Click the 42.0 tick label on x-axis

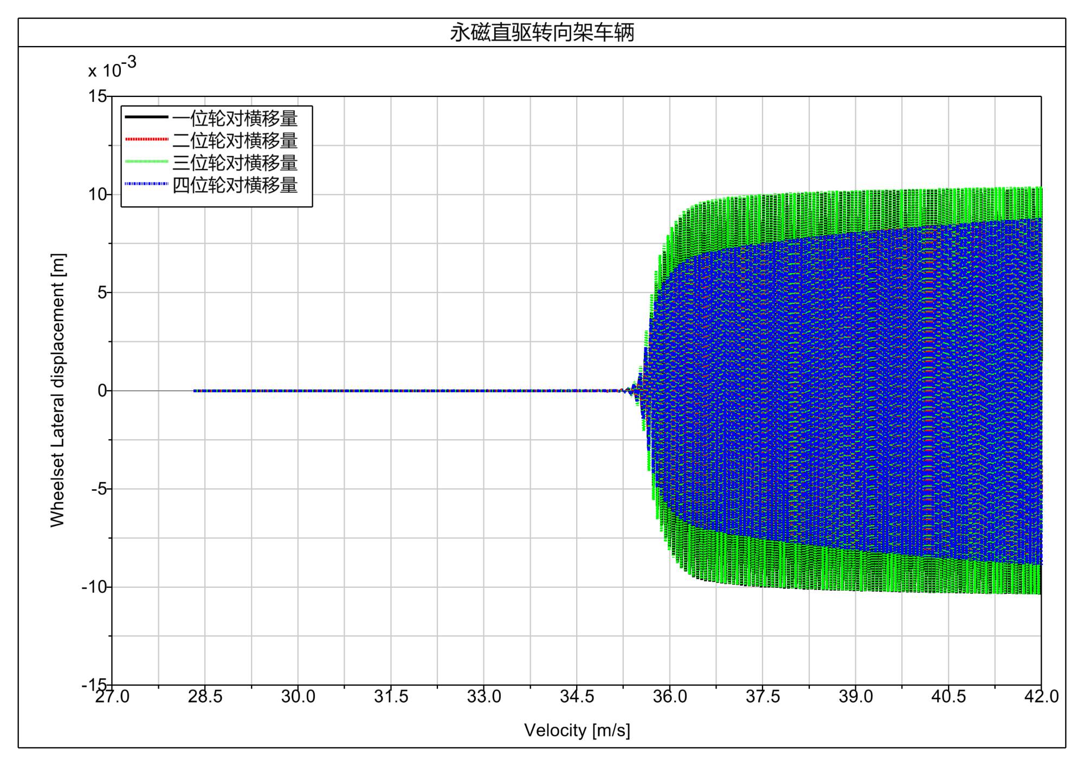(1041, 697)
